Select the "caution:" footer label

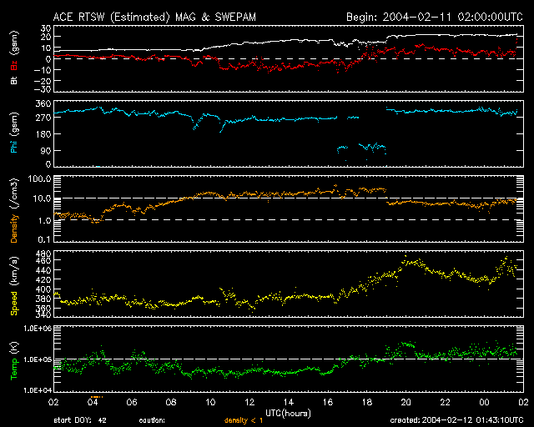(152, 420)
